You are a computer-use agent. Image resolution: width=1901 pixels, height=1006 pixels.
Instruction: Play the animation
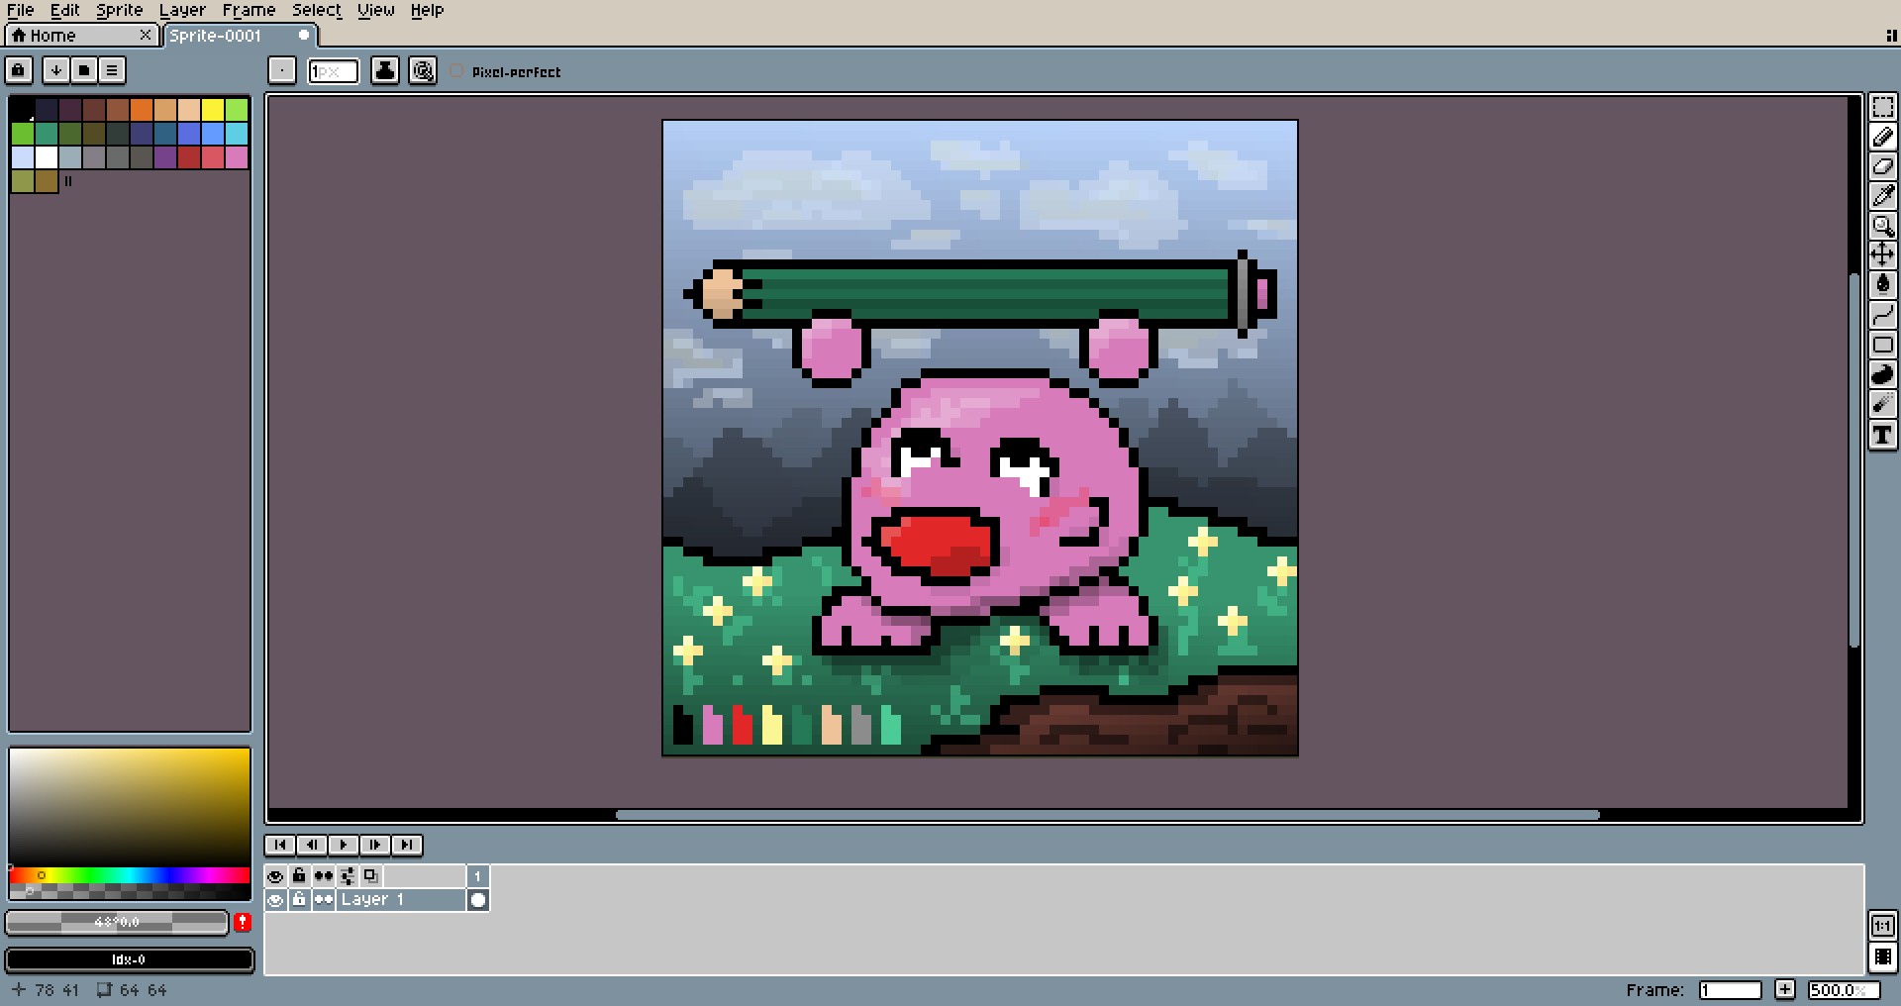(x=344, y=845)
